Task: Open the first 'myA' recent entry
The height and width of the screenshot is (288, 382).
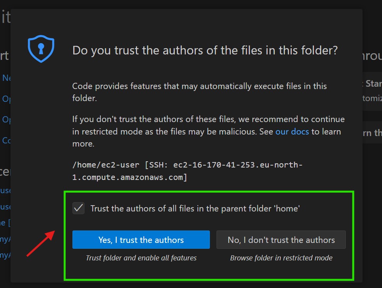Action: tap(5, 239)
